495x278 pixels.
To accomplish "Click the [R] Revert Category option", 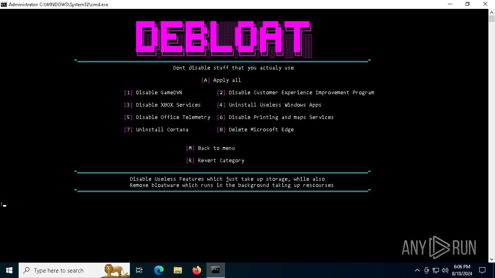I will point(215,161).
